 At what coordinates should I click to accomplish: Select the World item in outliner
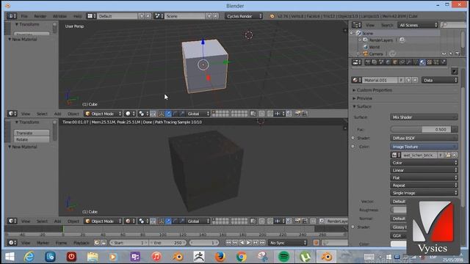tap(374, 47)
